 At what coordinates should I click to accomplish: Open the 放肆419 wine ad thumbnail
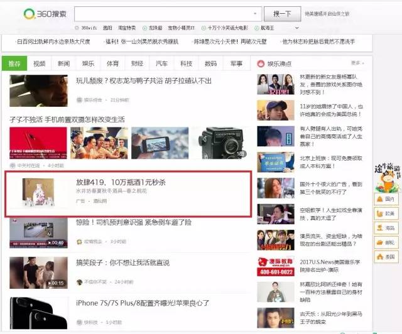click(x=38, y=193)
